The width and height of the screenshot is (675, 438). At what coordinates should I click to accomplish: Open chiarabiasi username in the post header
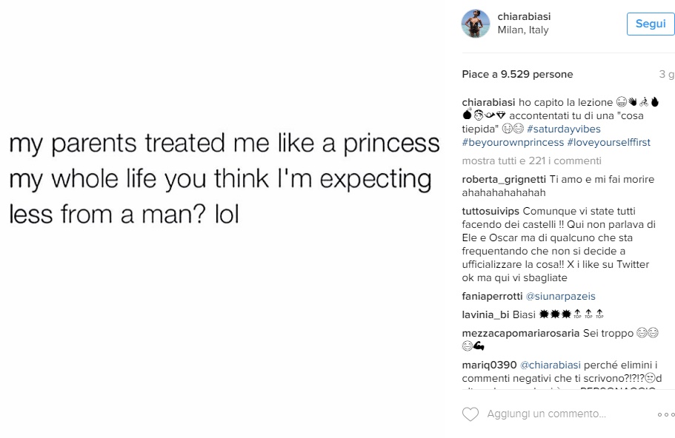pos(524,16)
